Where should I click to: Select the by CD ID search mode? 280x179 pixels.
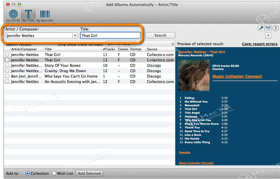13,16
